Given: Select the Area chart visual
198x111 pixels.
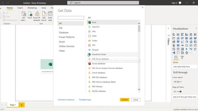Looking at the screenshot, I should click(x=178, y=38).
